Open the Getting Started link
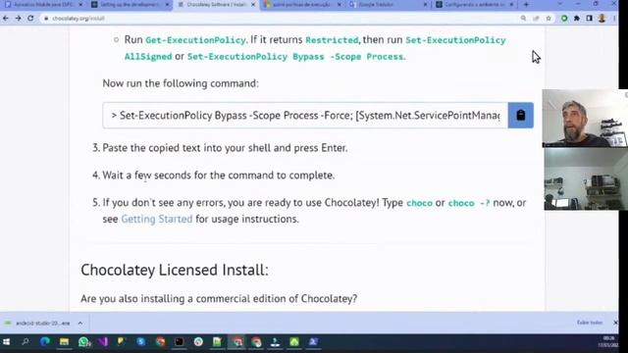 (x=157, y=219)
